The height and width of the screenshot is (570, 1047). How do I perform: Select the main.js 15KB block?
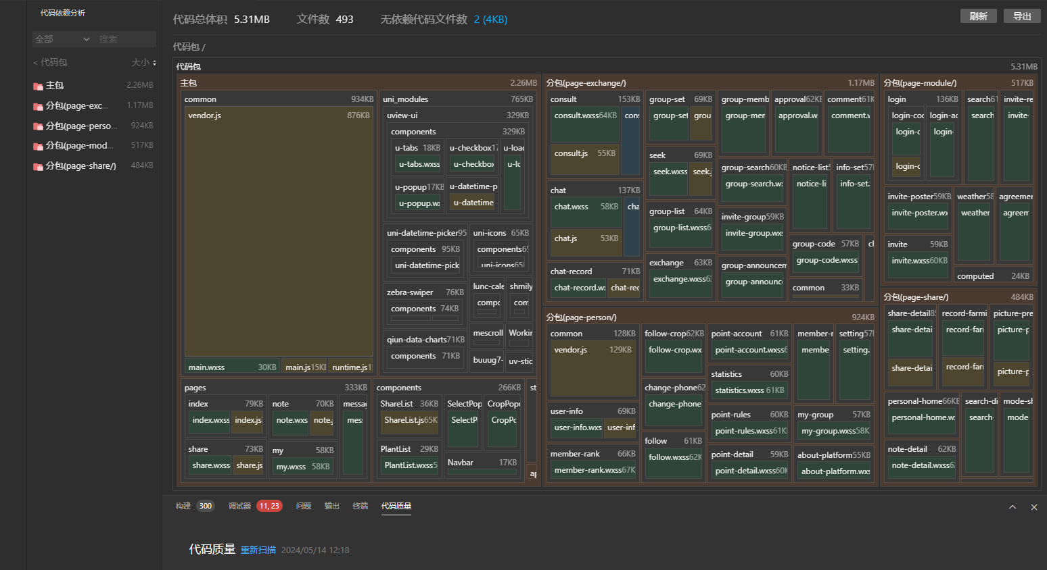tap(305, 367)
